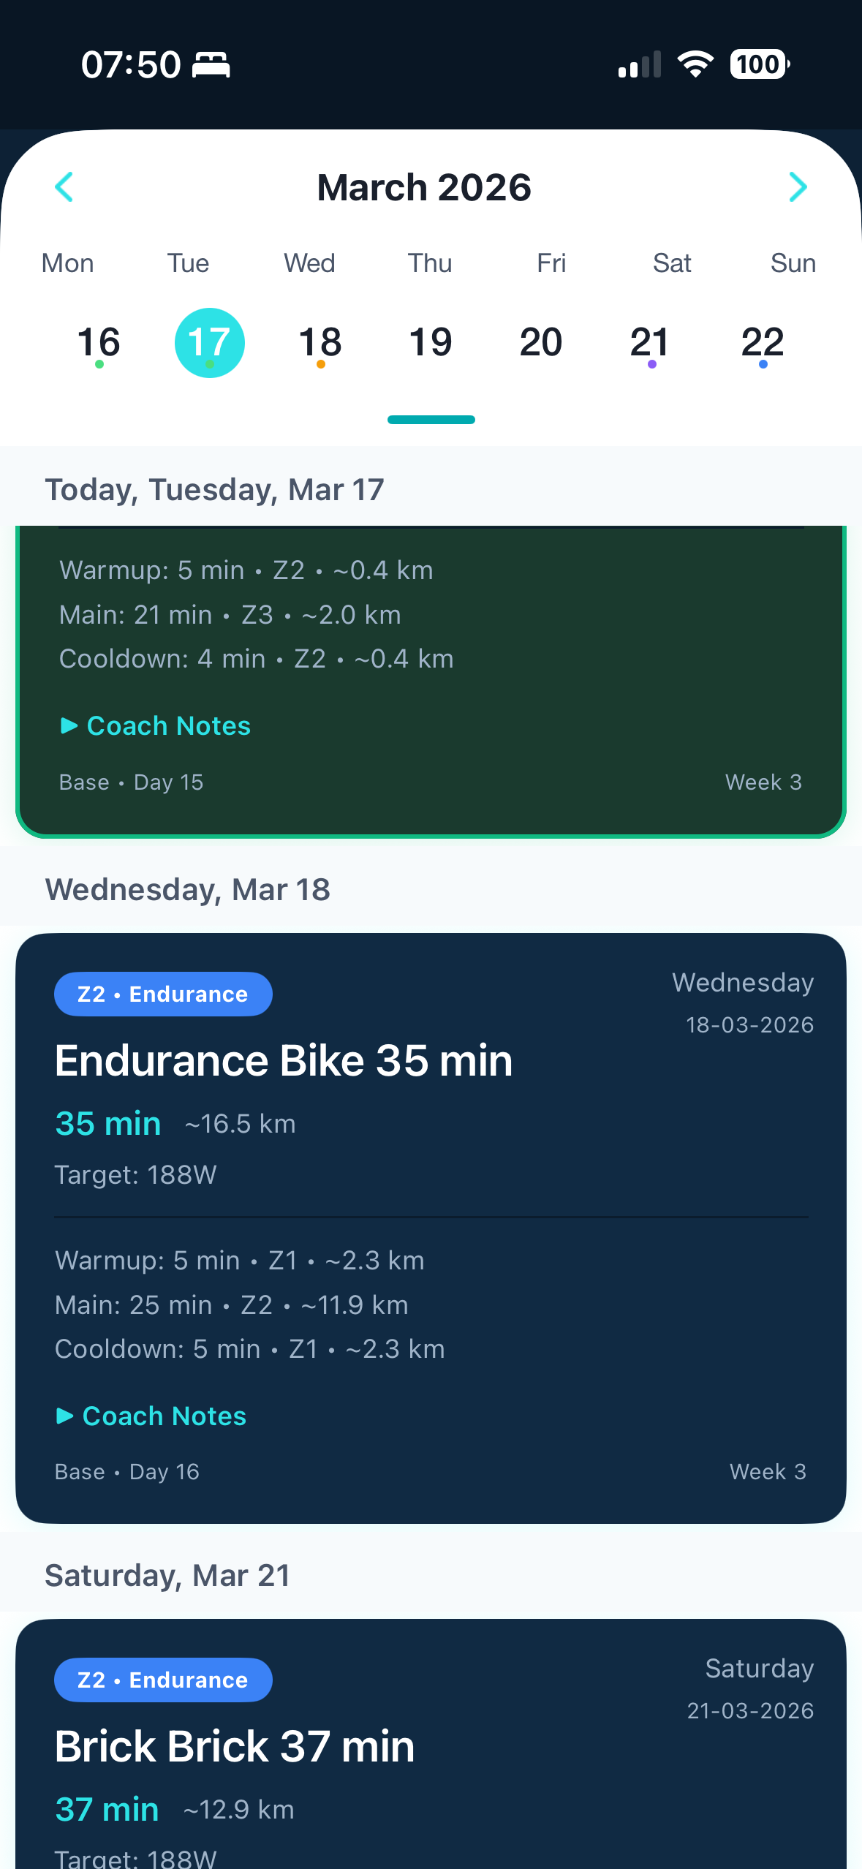Select highlighted Tuesday 17 date
This screenshot has height=1869, width=862.
point(210,342)
